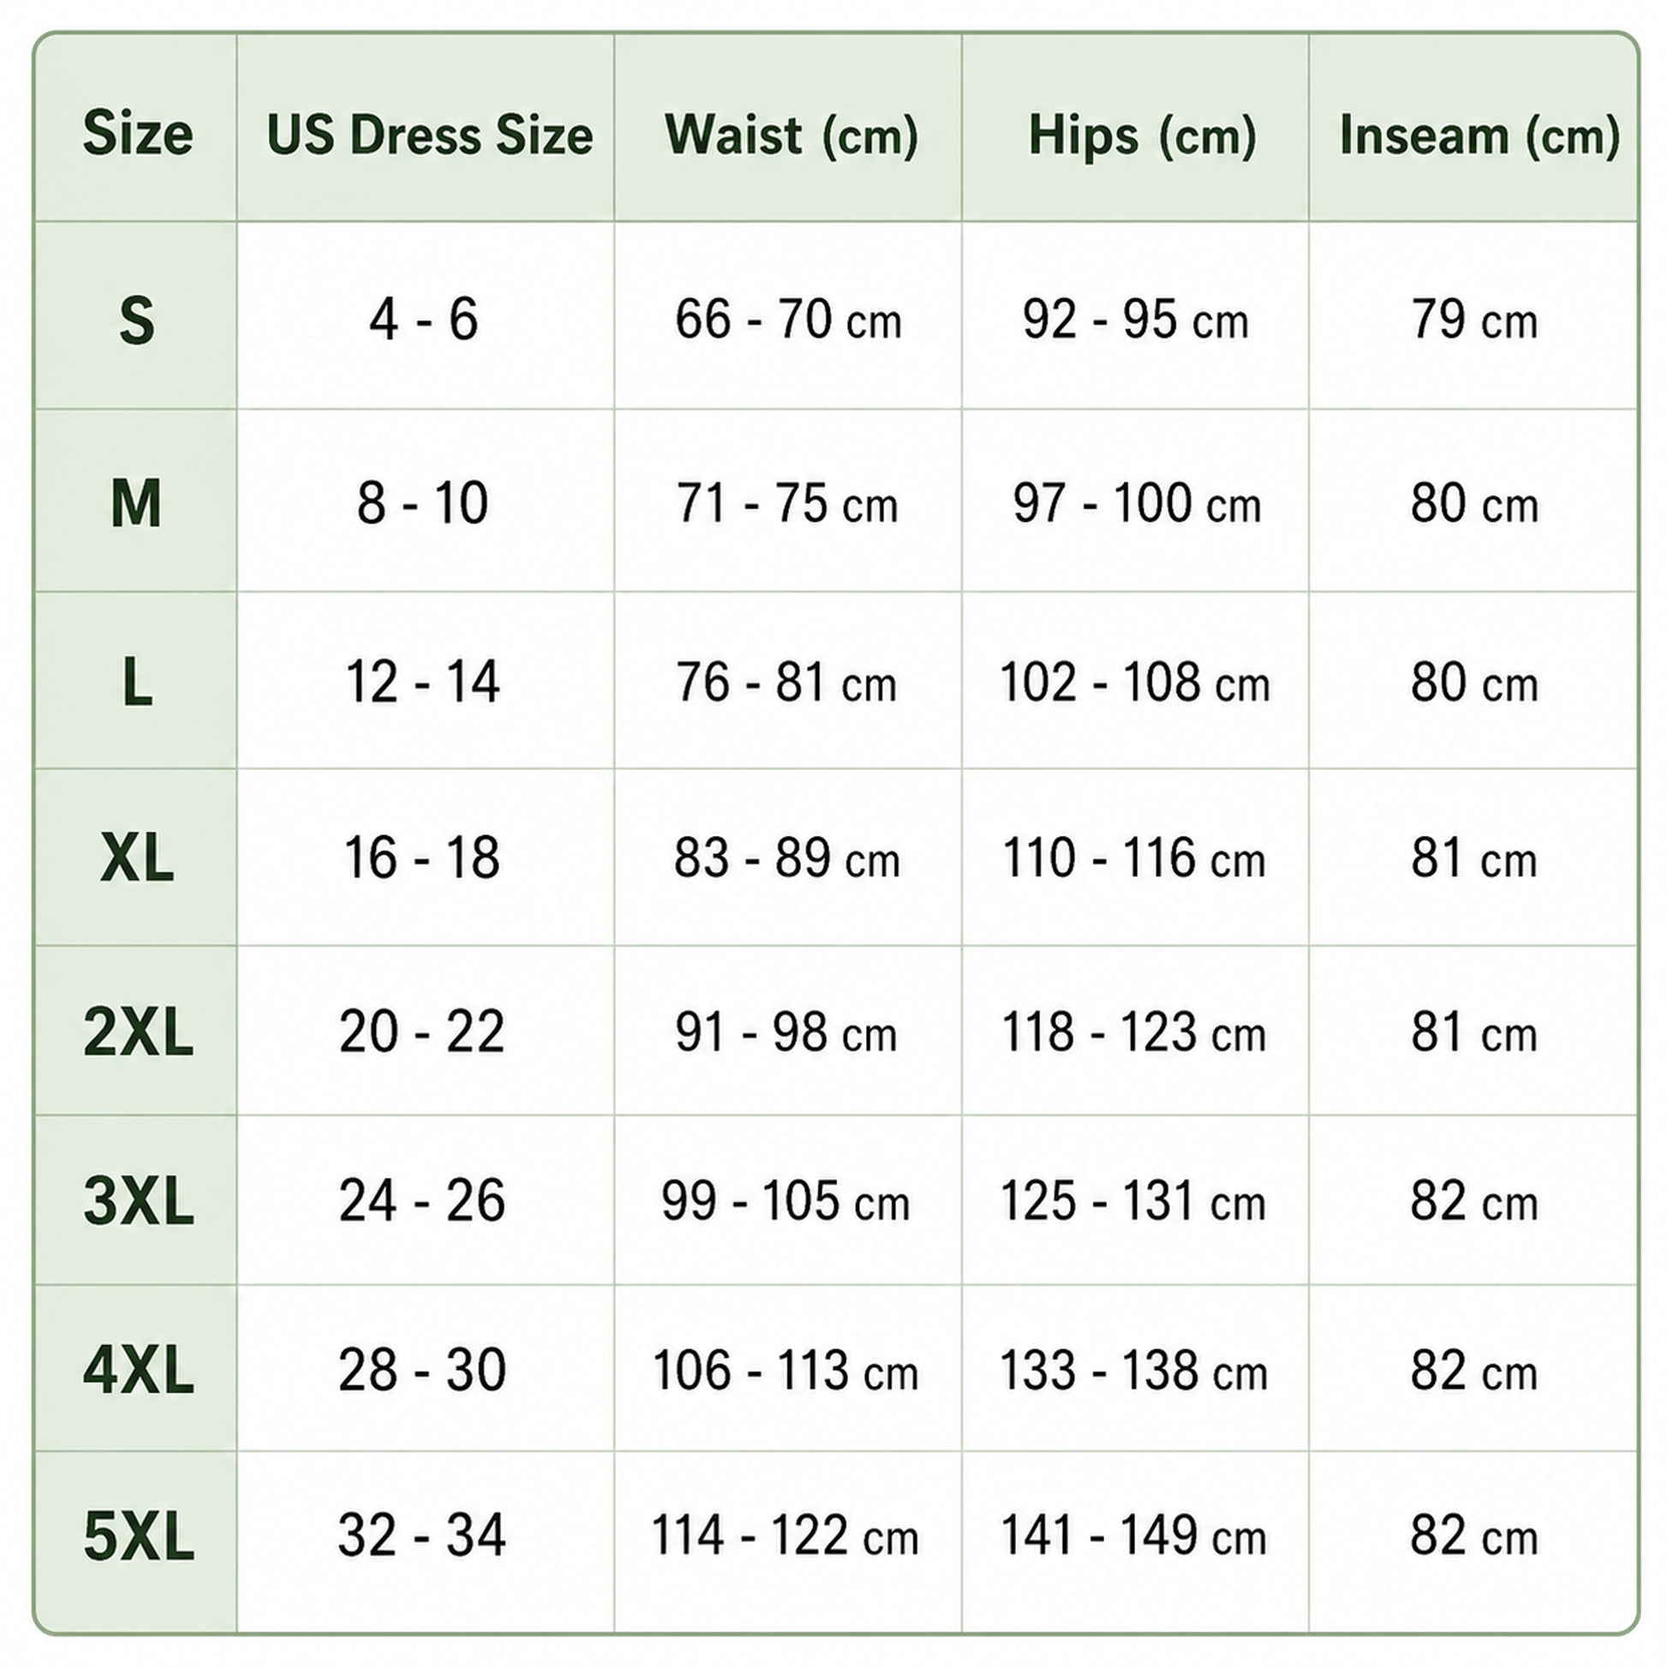Click the 24 - 26 dress size cell

[x=422, y=1200]
